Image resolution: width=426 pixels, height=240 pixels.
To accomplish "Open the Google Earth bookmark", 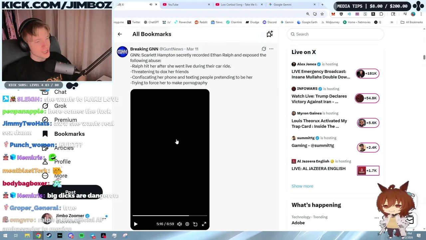I will point(307,22).
